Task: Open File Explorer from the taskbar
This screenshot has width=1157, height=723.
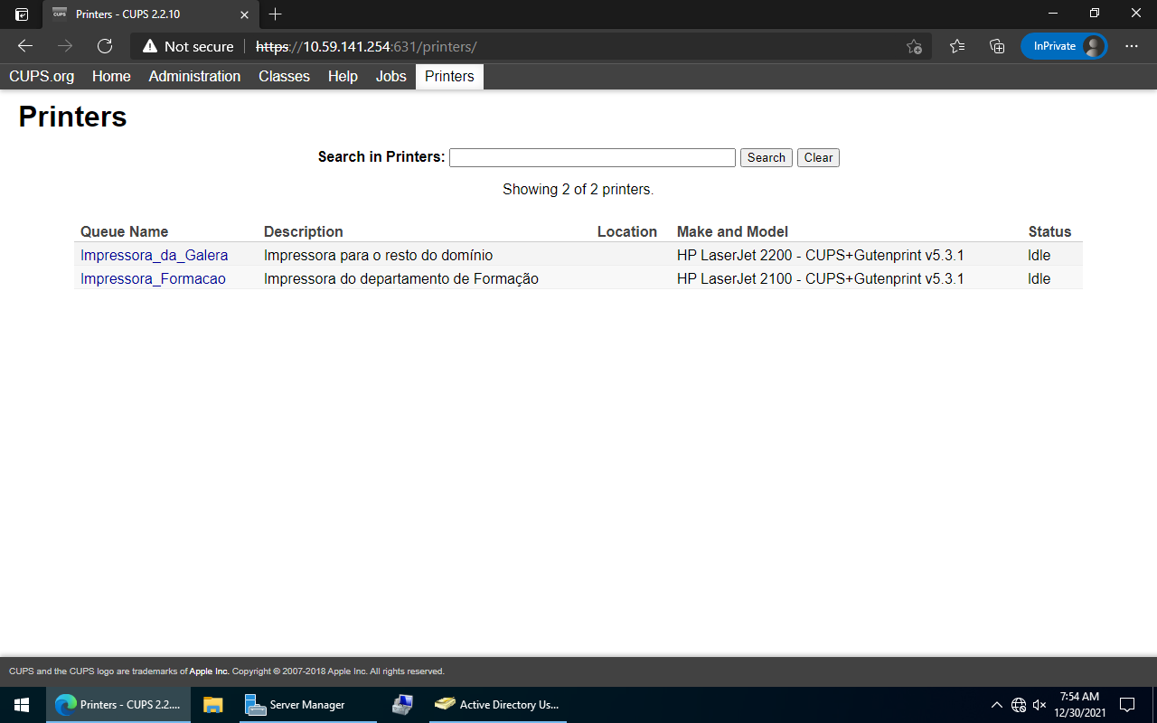Action: coord(213,705)
